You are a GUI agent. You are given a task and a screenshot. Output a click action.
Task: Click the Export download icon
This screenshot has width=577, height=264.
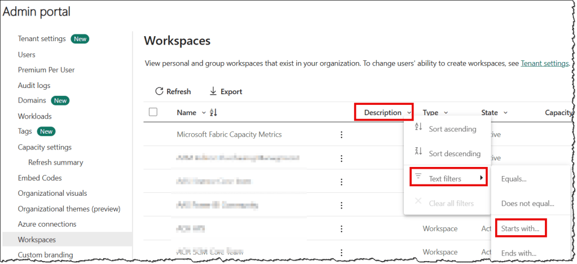(213, 91)
